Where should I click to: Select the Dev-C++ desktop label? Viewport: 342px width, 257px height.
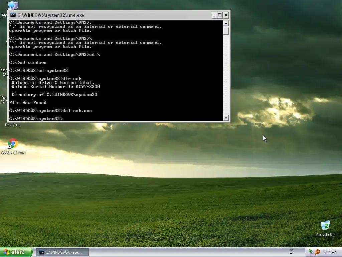[13, 125]
